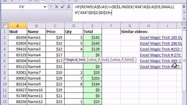Click the Qty cell showing 7
Screen dimensions: 187x105
pos(74,78)
